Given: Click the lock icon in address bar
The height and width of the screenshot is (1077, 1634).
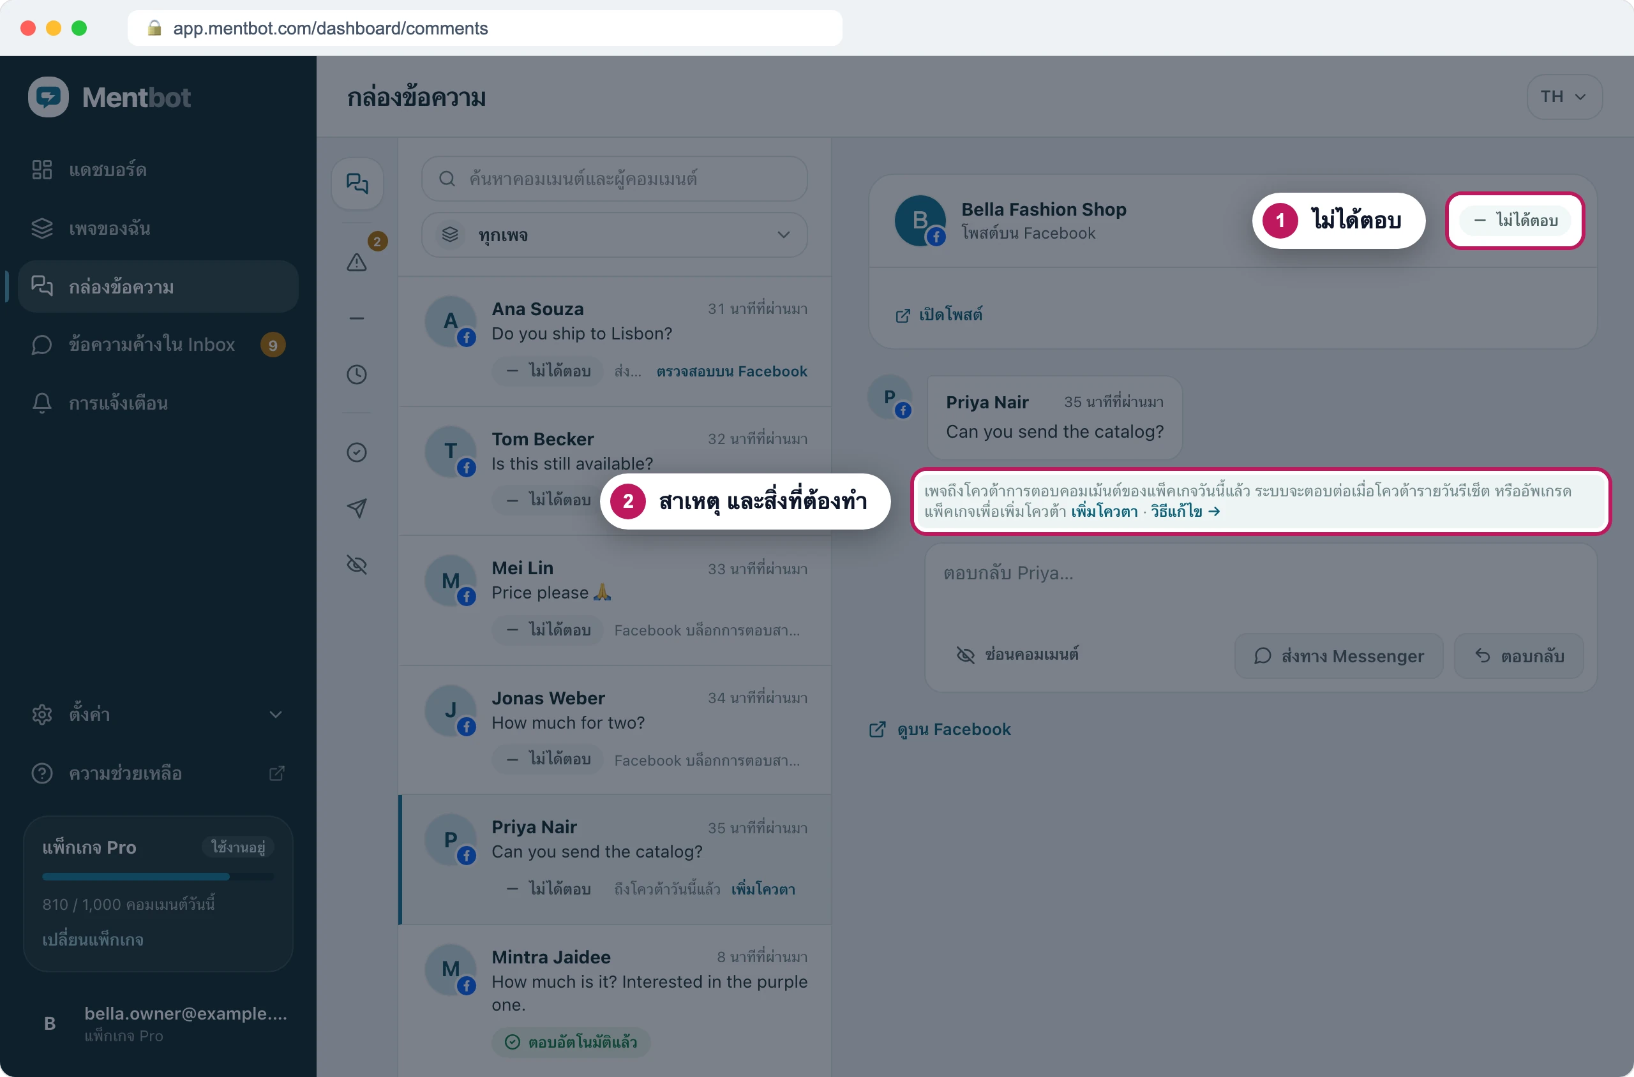Looking at the screenshot, I should [154, 27].
